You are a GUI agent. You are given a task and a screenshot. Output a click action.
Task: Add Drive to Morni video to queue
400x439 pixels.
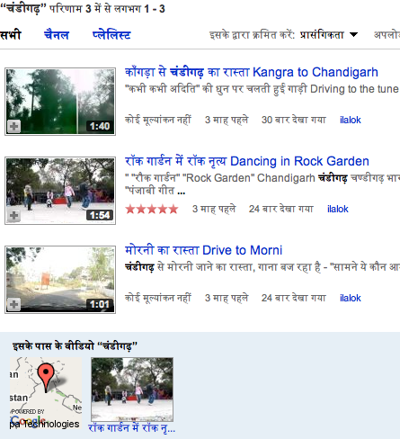tap(13, 304)
